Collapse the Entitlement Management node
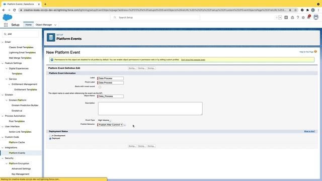Screen dimensions: 322x181 (x=9, y=84)
